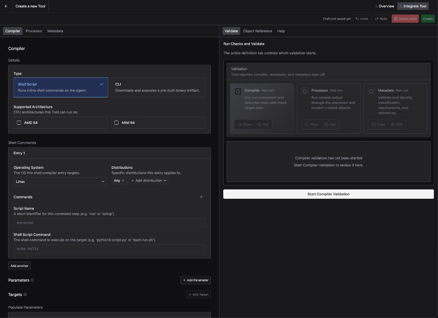The image size is (438, 318).
Task: Open the Validate tab
Action: click(231, 31)
